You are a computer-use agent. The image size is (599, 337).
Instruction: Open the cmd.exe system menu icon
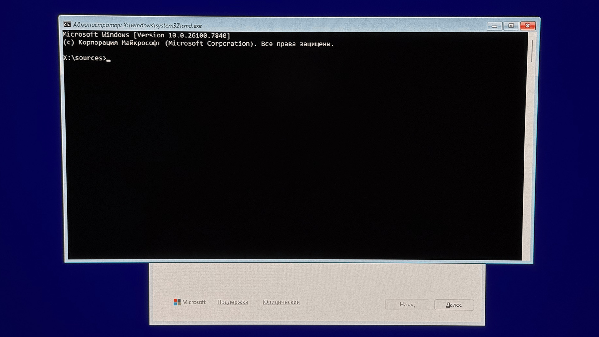(67, 25)
